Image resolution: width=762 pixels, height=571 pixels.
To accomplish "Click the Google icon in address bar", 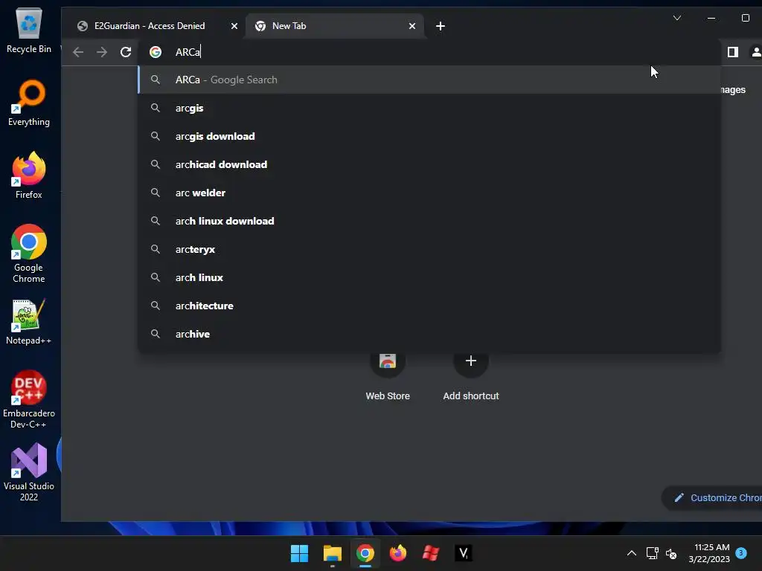I will (156, 52).
